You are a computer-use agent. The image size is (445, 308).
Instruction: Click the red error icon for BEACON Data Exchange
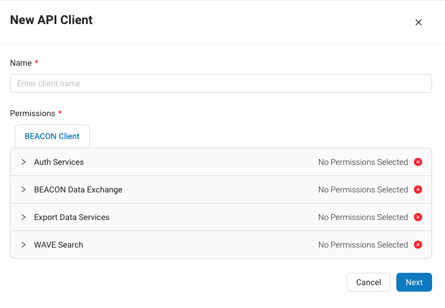418,189
